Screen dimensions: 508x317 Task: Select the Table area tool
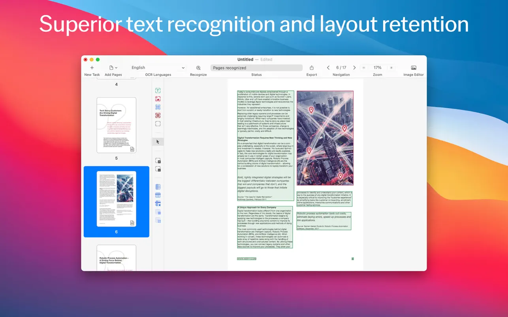click(x=158, y=107)
